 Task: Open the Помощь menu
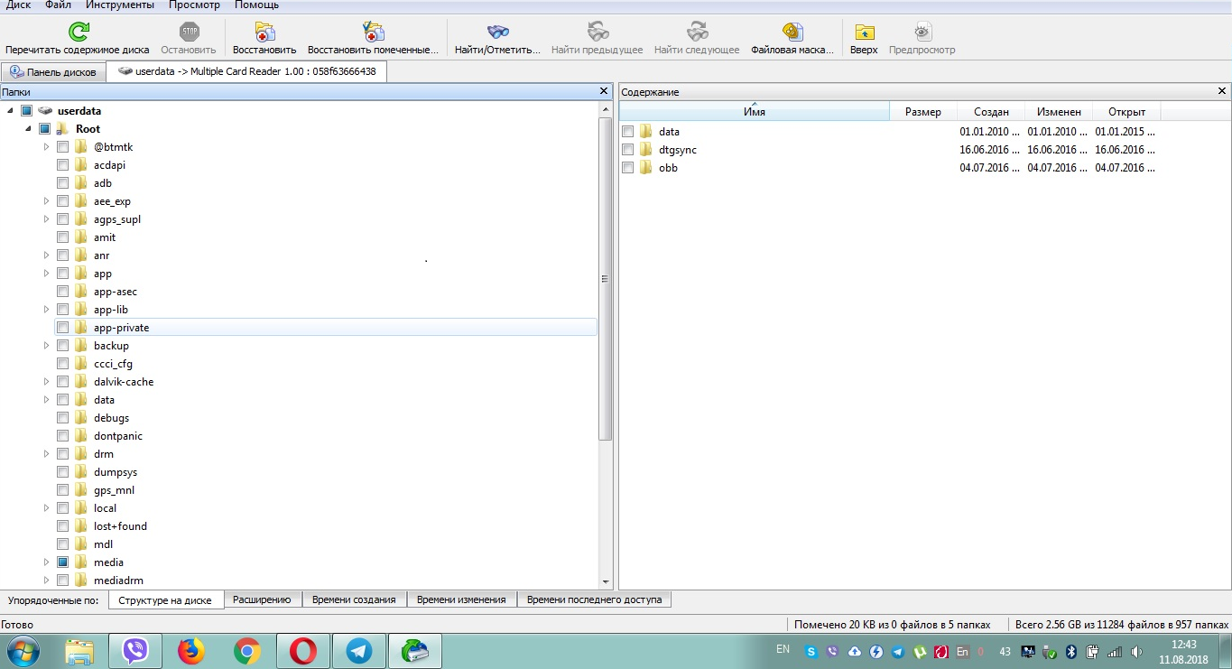tap(257, 5)
